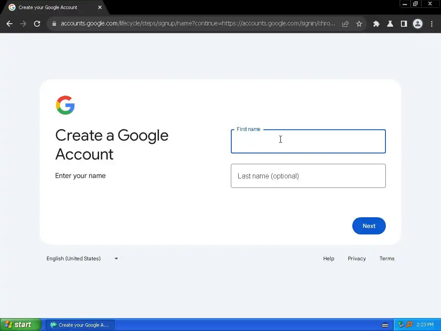Screen dimensions: 441x331
Task: Click the Next button
Action: click(x=369, y=226)
